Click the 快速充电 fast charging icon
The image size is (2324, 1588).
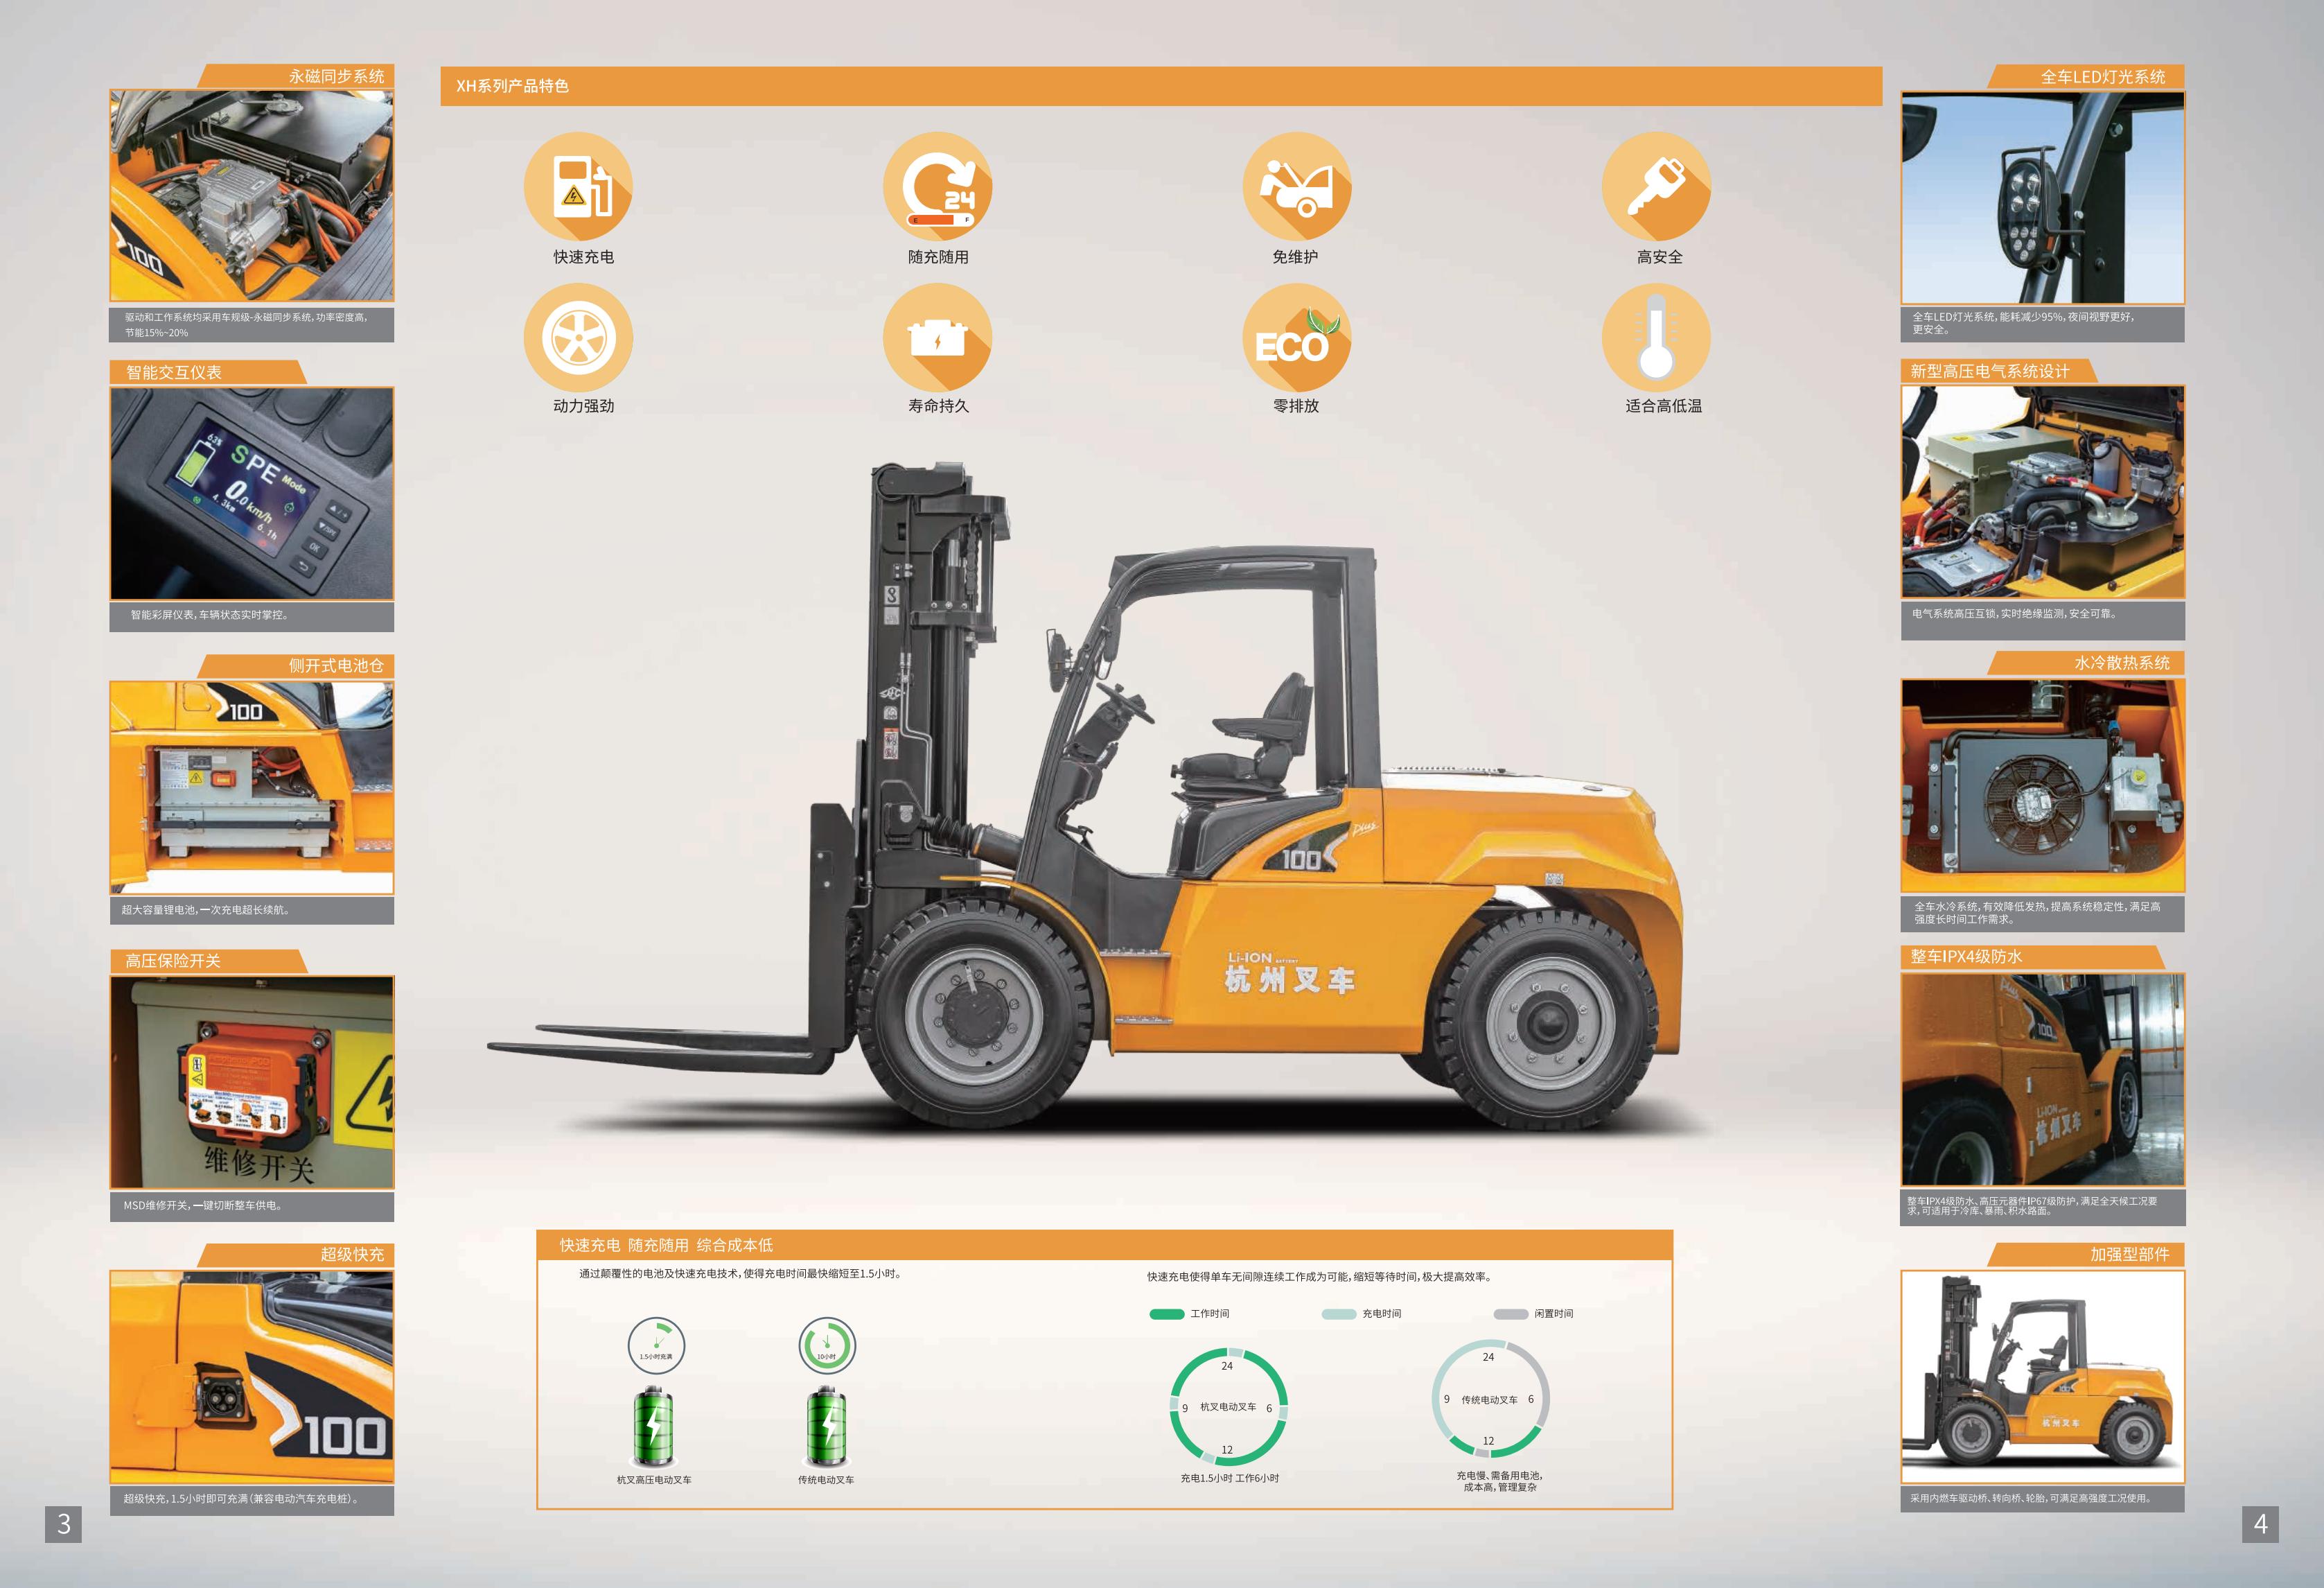coord(578,186)
